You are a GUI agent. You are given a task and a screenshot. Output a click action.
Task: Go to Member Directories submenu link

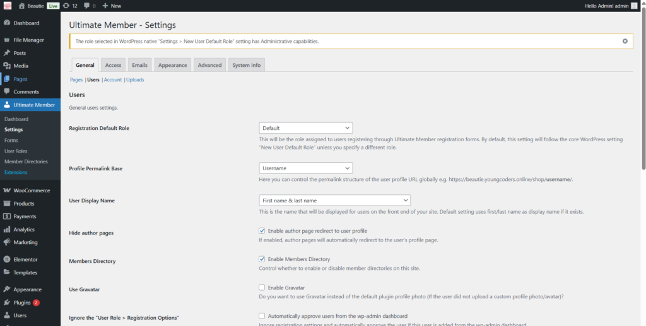coord(26,162)
